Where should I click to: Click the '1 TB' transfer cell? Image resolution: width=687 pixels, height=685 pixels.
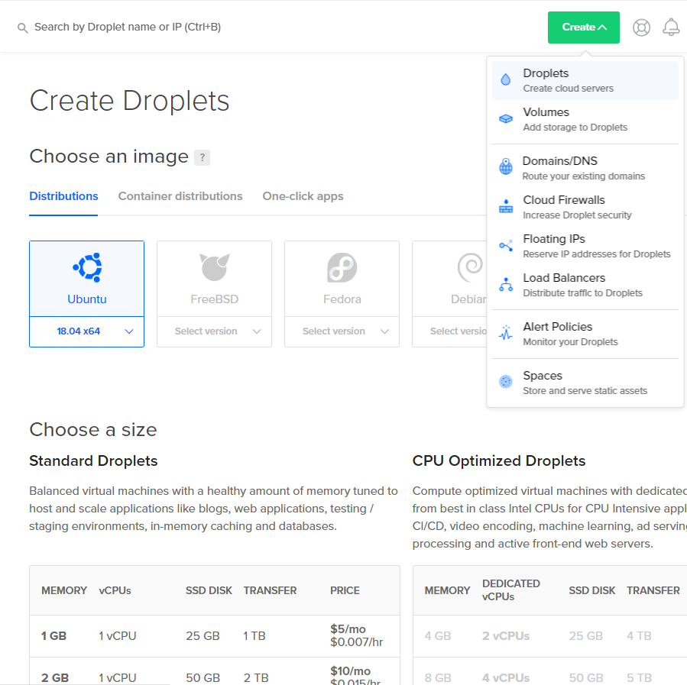point(254,636)
